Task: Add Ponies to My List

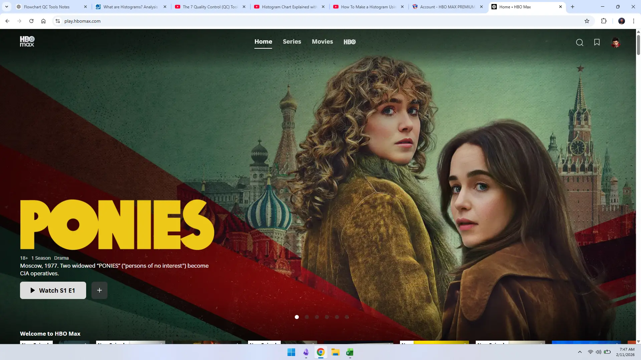Action: pyautogui.click(x=99, y=290)
